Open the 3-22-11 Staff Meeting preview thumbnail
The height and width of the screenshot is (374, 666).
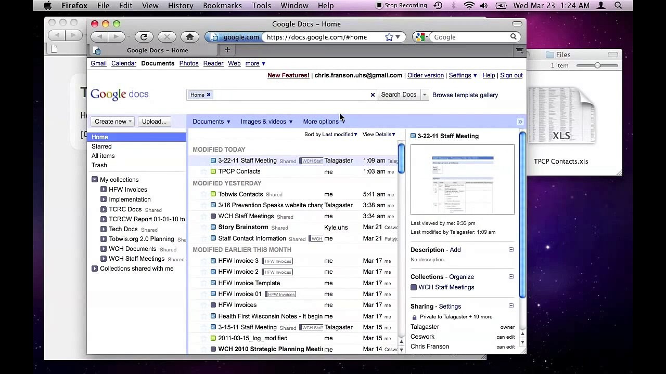[463, 180]
